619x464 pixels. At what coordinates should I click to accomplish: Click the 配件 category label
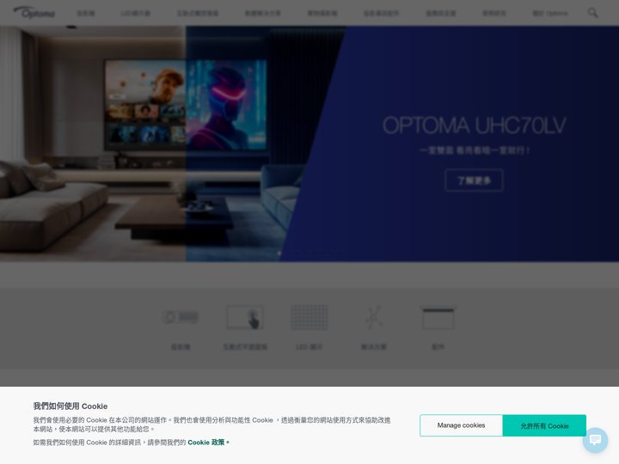tap(438, 347)
